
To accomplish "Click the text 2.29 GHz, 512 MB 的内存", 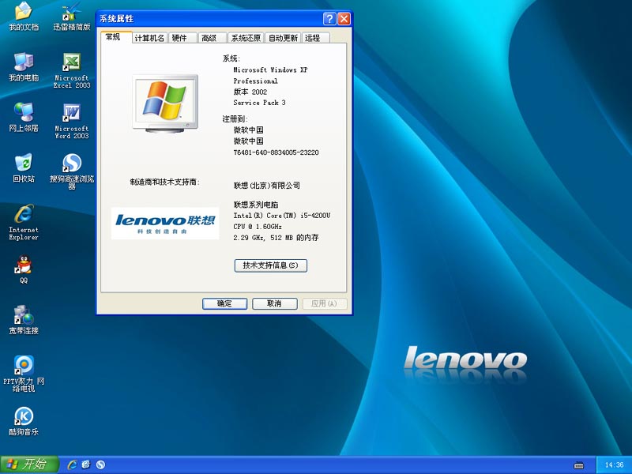I will pos(276,238).
